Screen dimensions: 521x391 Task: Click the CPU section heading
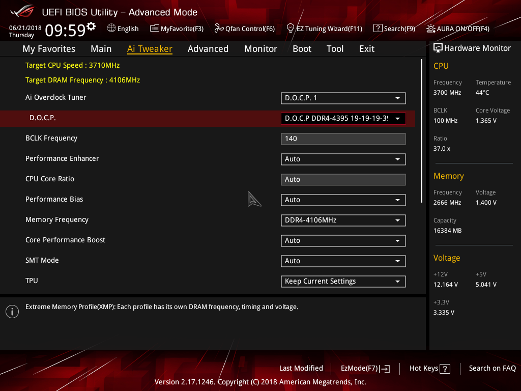pyautogui.click(x=441, y=66)
